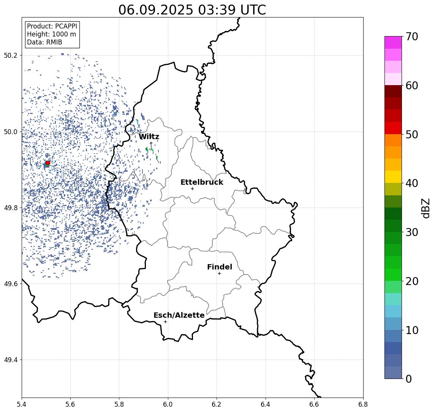Click the longitude axis label 5.8
The image size is (435, 412).
(x=119, y=404)
